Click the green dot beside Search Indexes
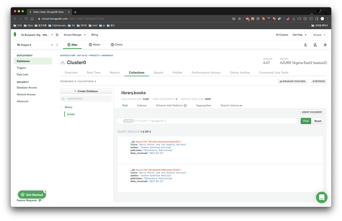 coord(241,106)
